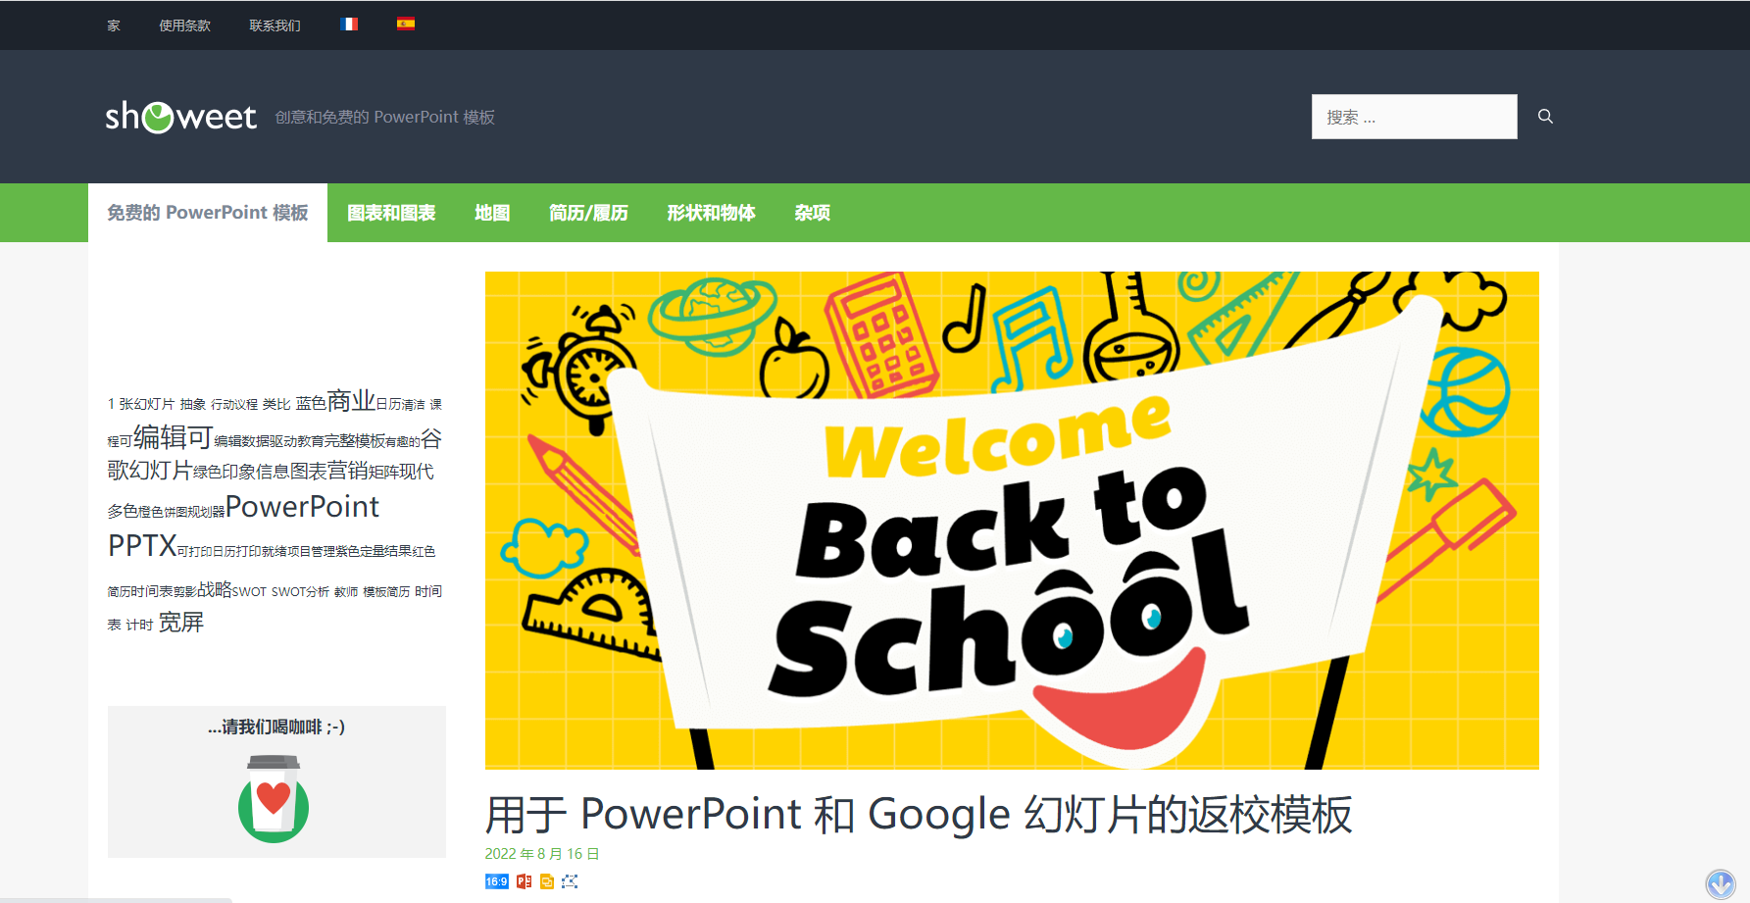Open the 家 (Home) top menu item
Image resolution: width=1750 pixels, height=903 pixels.
pos(114,25)
